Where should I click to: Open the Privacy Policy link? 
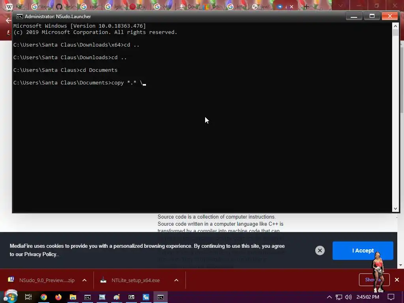coord(40,254)
